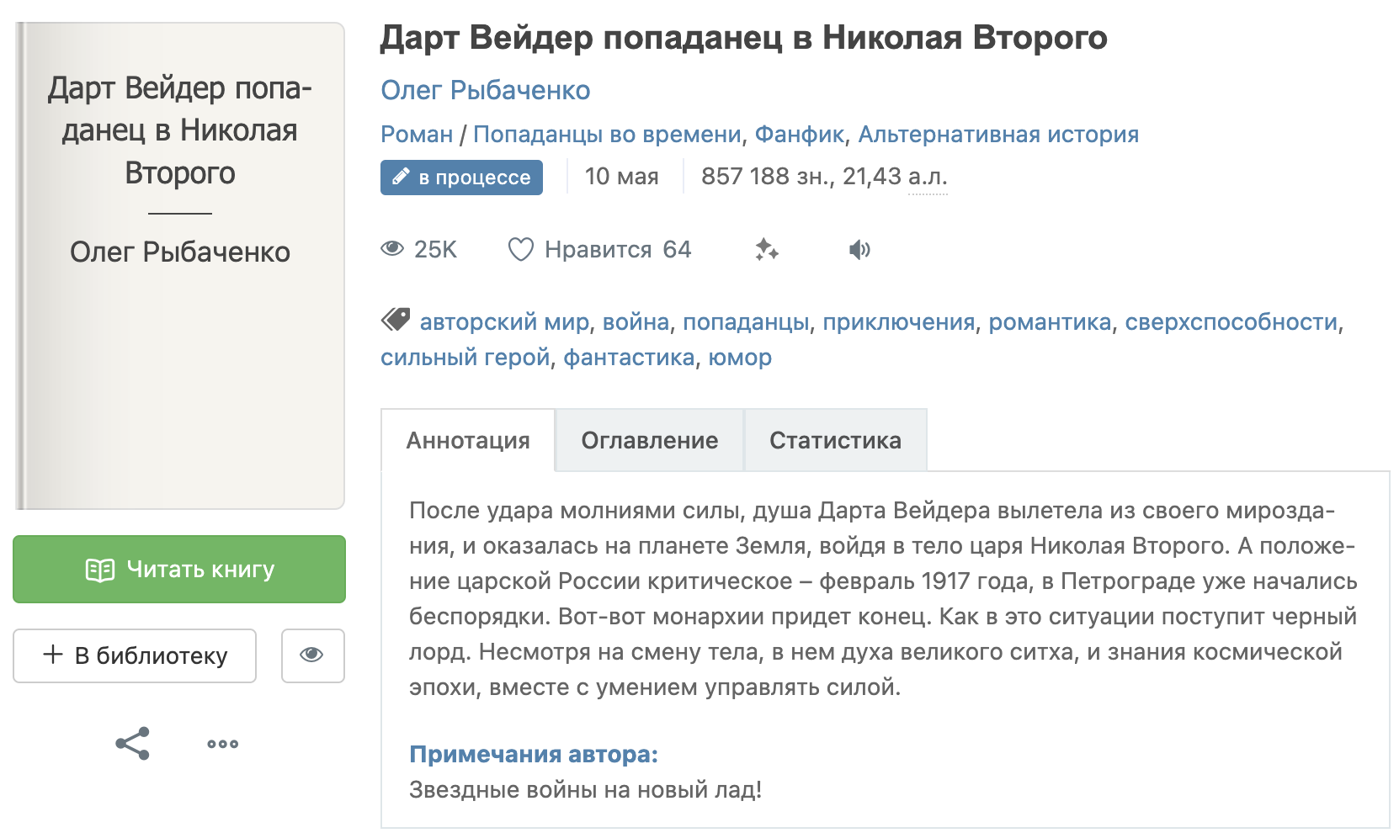Click the heart like icon

[x=520, y=249]
